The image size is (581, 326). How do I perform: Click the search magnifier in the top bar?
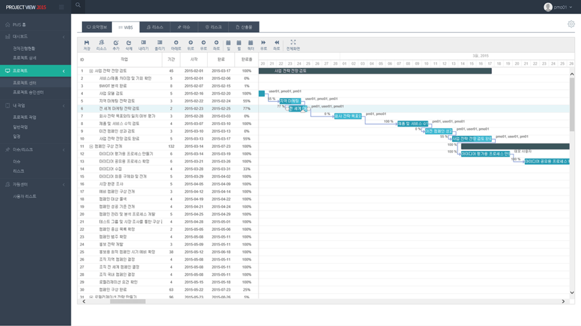point(78,6)
